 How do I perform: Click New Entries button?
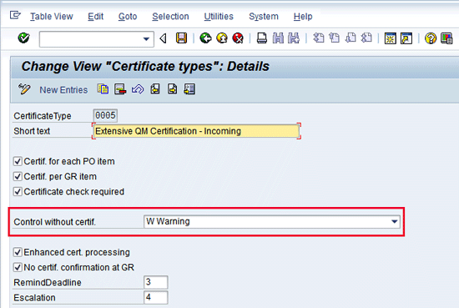[x=63, y=90]
